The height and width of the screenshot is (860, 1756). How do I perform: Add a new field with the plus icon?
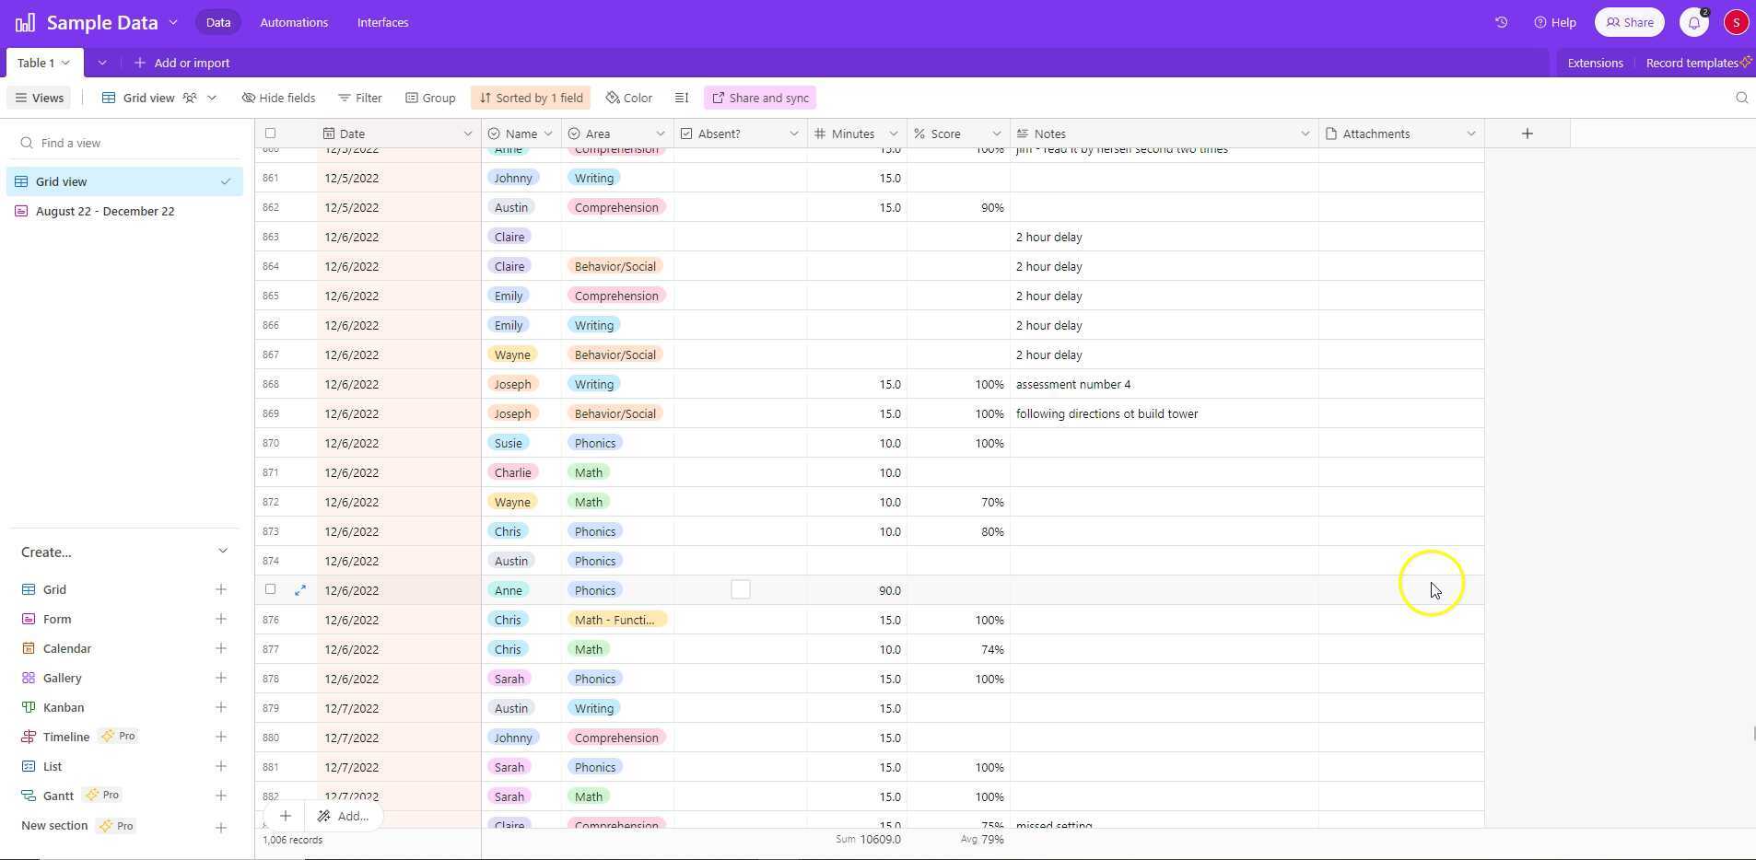click(1525, 133)
